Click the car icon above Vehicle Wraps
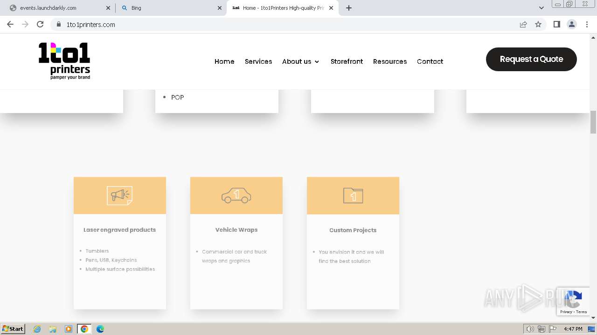Image resolution: width=597 pixels, height=335 pixels. 236,196
